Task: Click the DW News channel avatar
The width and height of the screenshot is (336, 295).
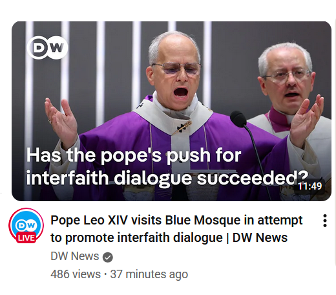Action: [26, 225]
